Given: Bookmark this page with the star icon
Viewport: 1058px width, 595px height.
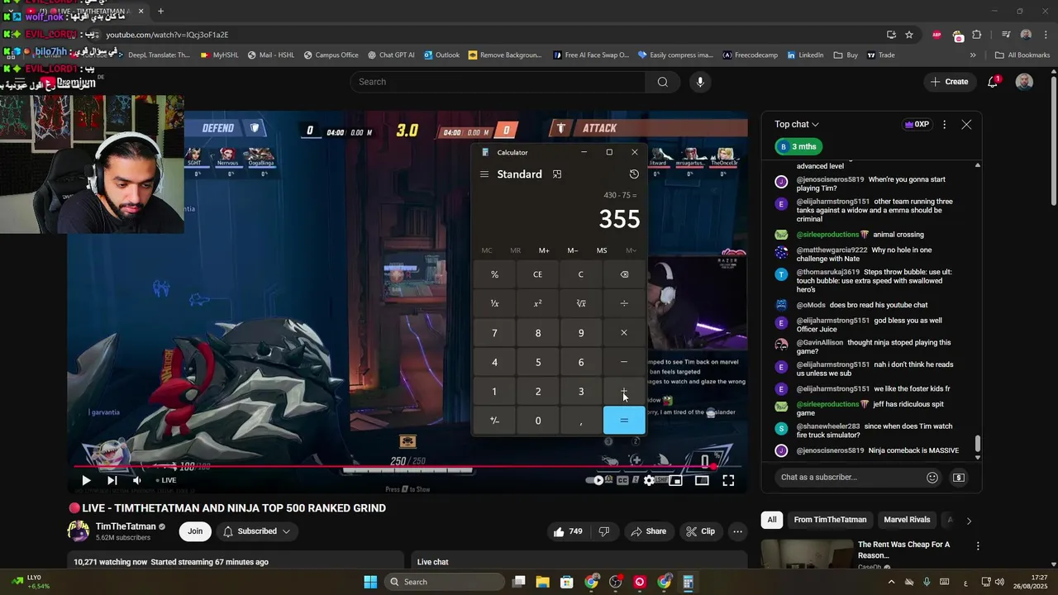Looking at the screenshot, I should click(x=909, y=35).
